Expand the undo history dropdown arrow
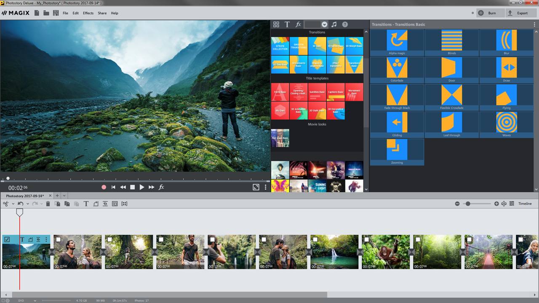Image resolution: width=539 pixels, height=303 pixels. pos(27,204)
